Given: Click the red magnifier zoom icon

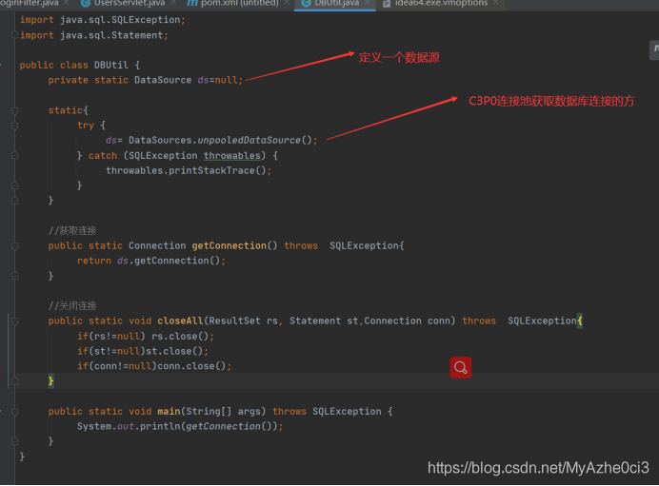Looking at the screenshot, I should [x=461, y=368].
